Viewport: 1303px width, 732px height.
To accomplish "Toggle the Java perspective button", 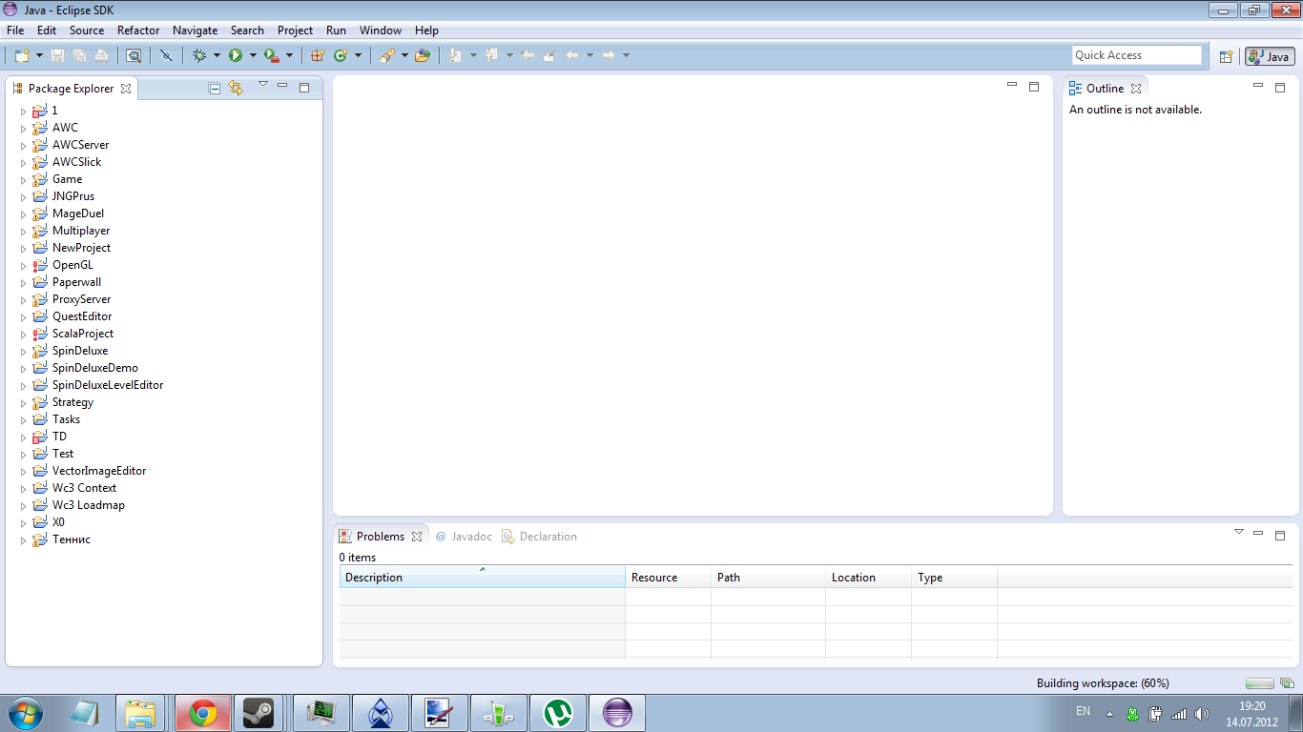I will 1270,56.
